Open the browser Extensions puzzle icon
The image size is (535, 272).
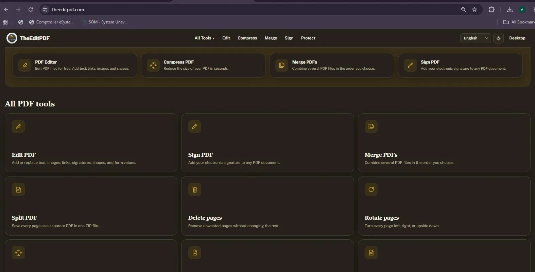[491, 10]
